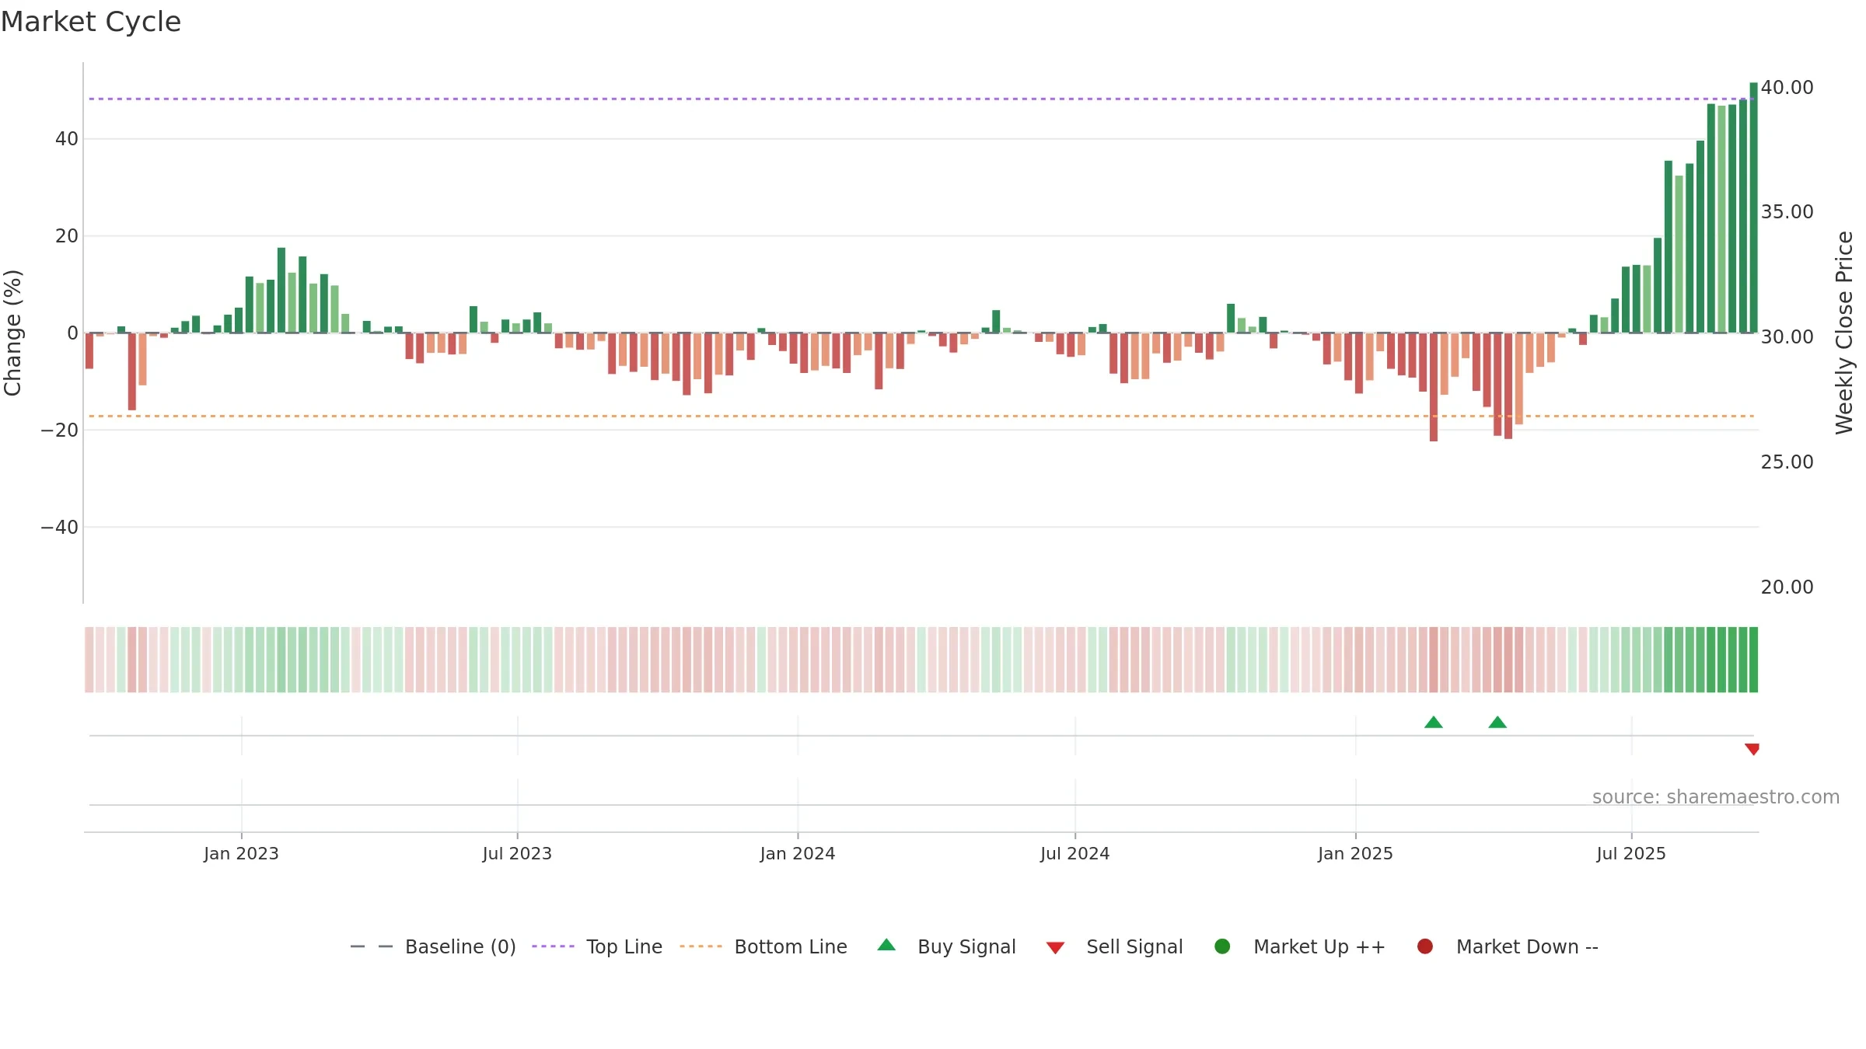Click the green Market Up circle in legend

1222,946
